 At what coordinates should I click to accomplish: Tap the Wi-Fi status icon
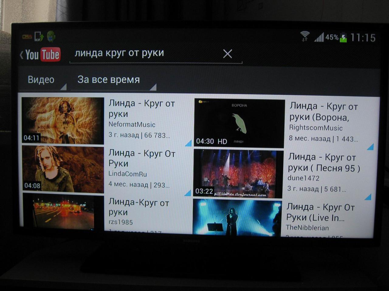coord(305,36)
